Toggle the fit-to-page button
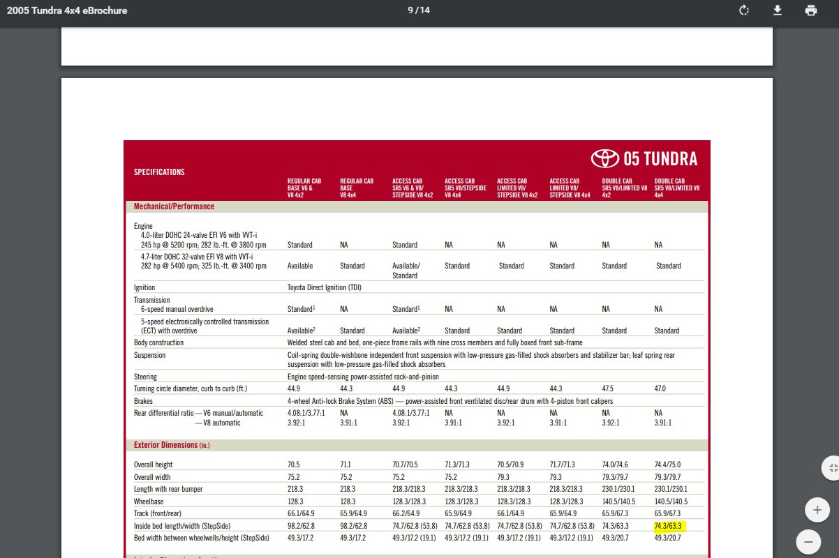Image resolution: width=839 pixels, height=558 pixels. coord(831,468)
